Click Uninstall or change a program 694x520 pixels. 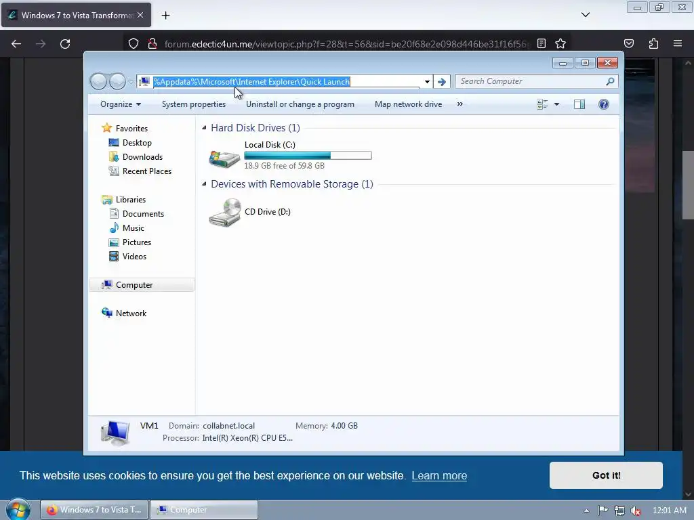[300, 104]
